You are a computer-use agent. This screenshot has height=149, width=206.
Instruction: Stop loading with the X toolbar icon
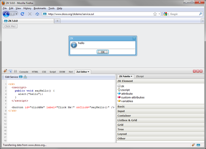pos(30,14)
